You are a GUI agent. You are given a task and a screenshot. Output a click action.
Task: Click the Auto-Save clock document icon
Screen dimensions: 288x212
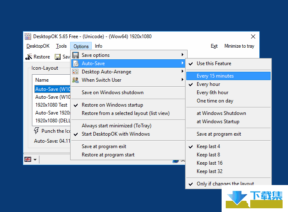click(76, 63)
